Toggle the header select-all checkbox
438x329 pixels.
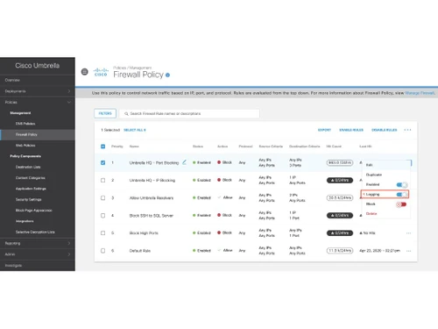[x=102, y=147]
